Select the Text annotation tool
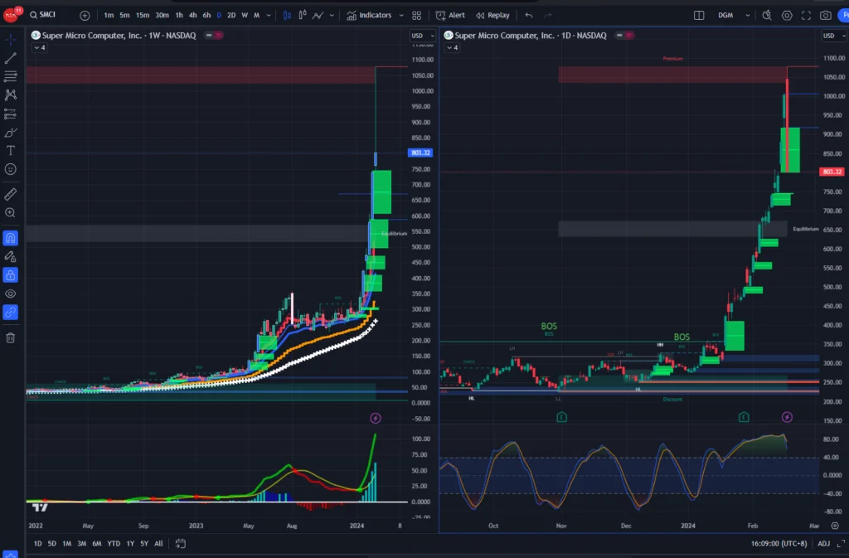Screen dimensions: 849x558 [10, 150]
